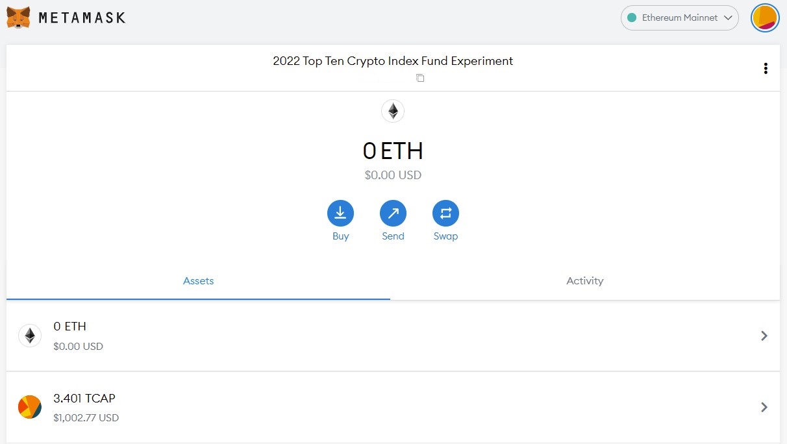Open the three-dot account options menu
Image resolution: width=787 pixels, height=444 pixels.
click(766, 68)
